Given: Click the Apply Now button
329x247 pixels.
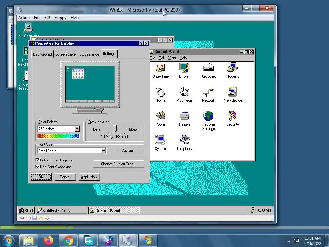Looking at the screenshot, I should (89, 177).
